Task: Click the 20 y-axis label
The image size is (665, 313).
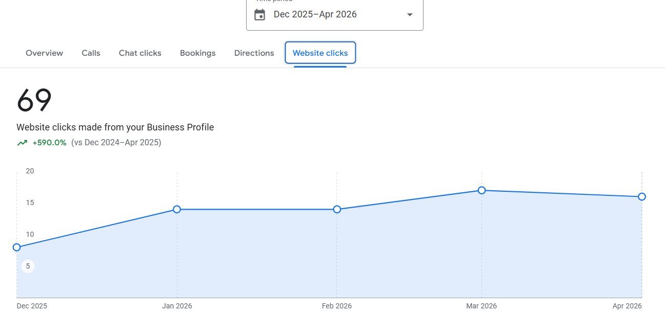Action: (30, 171)
